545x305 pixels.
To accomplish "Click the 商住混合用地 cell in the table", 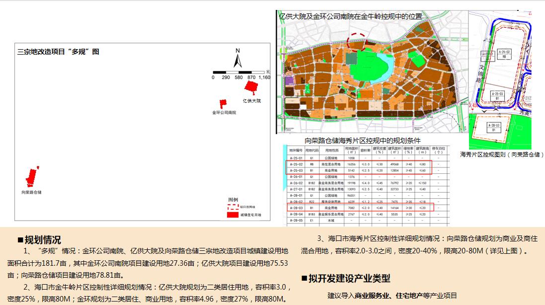I will (x=331, y=164).
